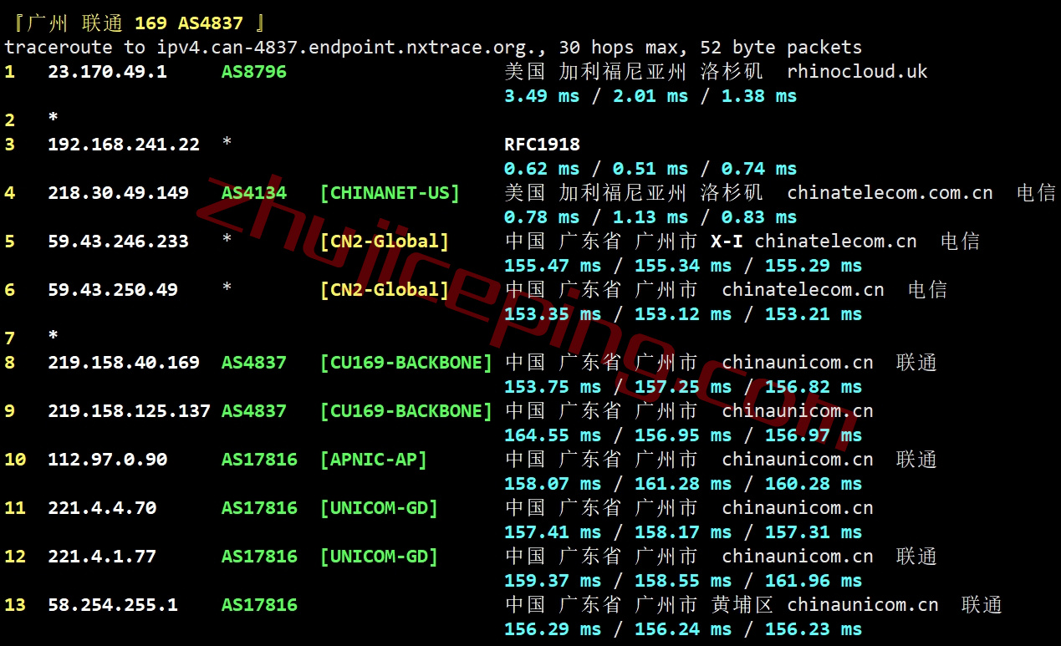The width and height of the screenshot is (1061, 646).
Task: Select the 155.47 ms latency value
Action: [553, 266]
